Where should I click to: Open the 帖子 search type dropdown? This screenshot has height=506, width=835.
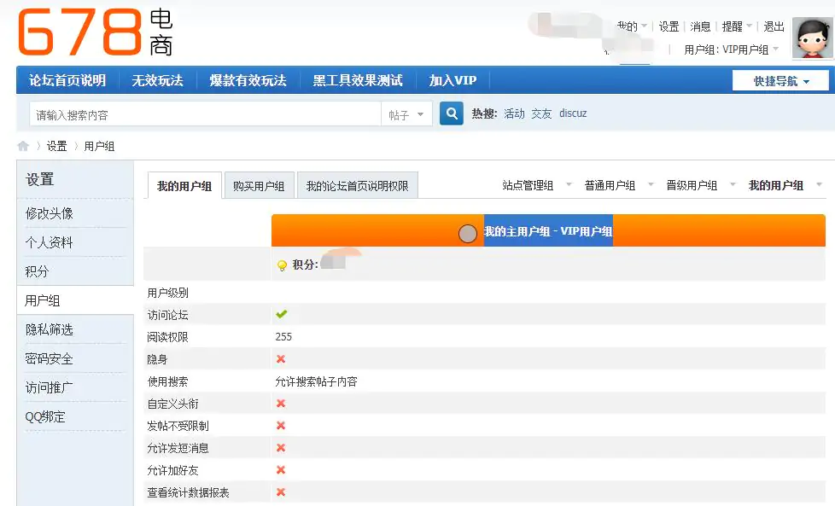point(406,114)
